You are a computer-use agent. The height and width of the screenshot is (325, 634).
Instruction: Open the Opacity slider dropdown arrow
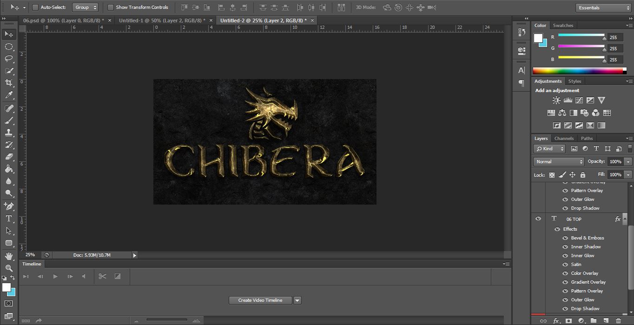pos(628,162)
